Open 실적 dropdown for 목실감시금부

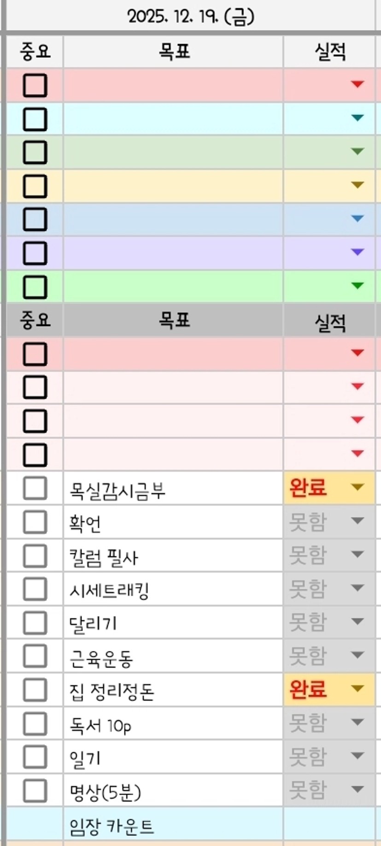pos(358,487)
